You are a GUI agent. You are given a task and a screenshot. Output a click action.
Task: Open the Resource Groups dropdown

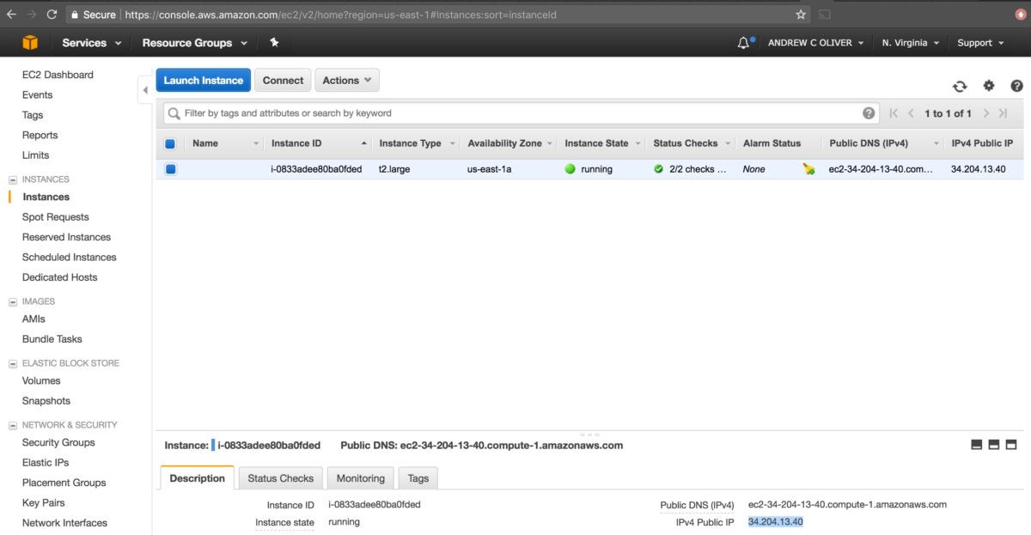coord(195,43)
